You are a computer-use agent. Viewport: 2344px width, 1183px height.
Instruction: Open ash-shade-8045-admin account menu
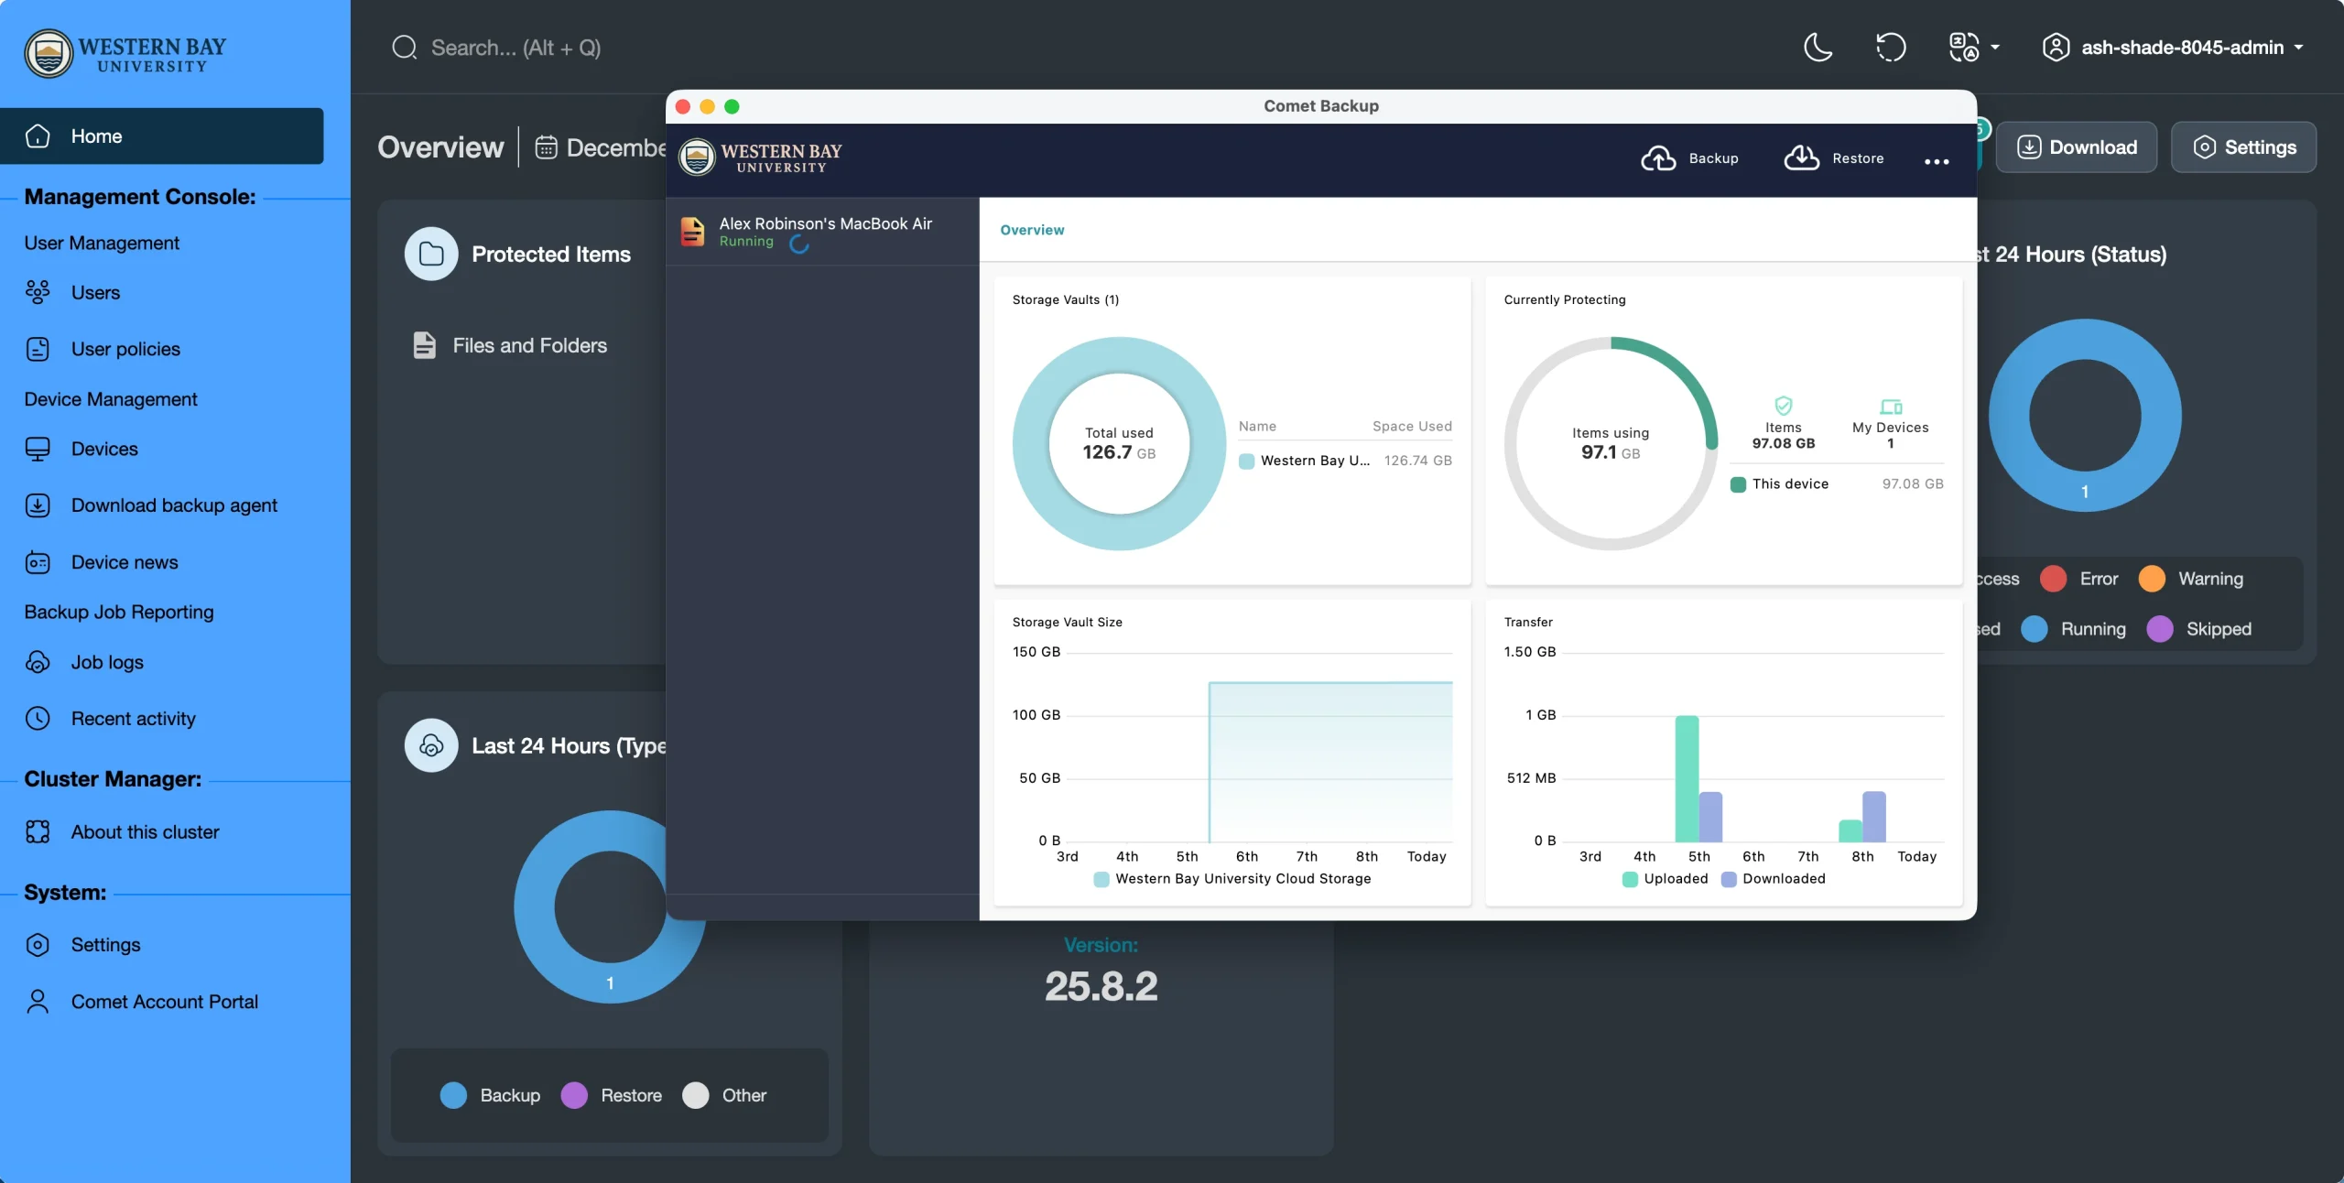[2174, 47]
